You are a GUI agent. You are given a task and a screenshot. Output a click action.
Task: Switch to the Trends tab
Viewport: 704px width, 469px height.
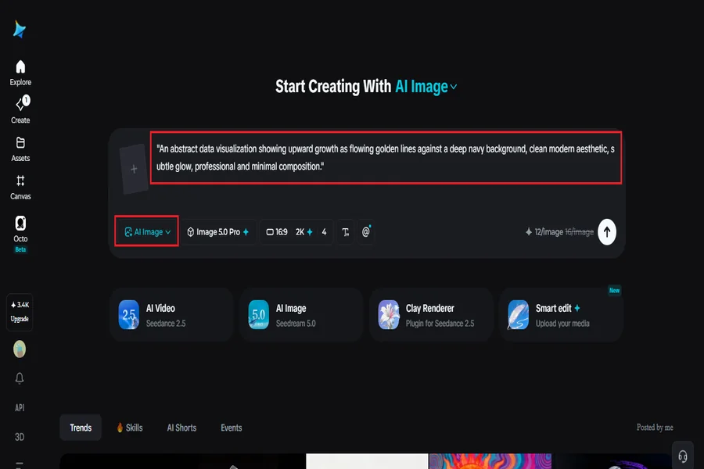(x=81, y=428)
